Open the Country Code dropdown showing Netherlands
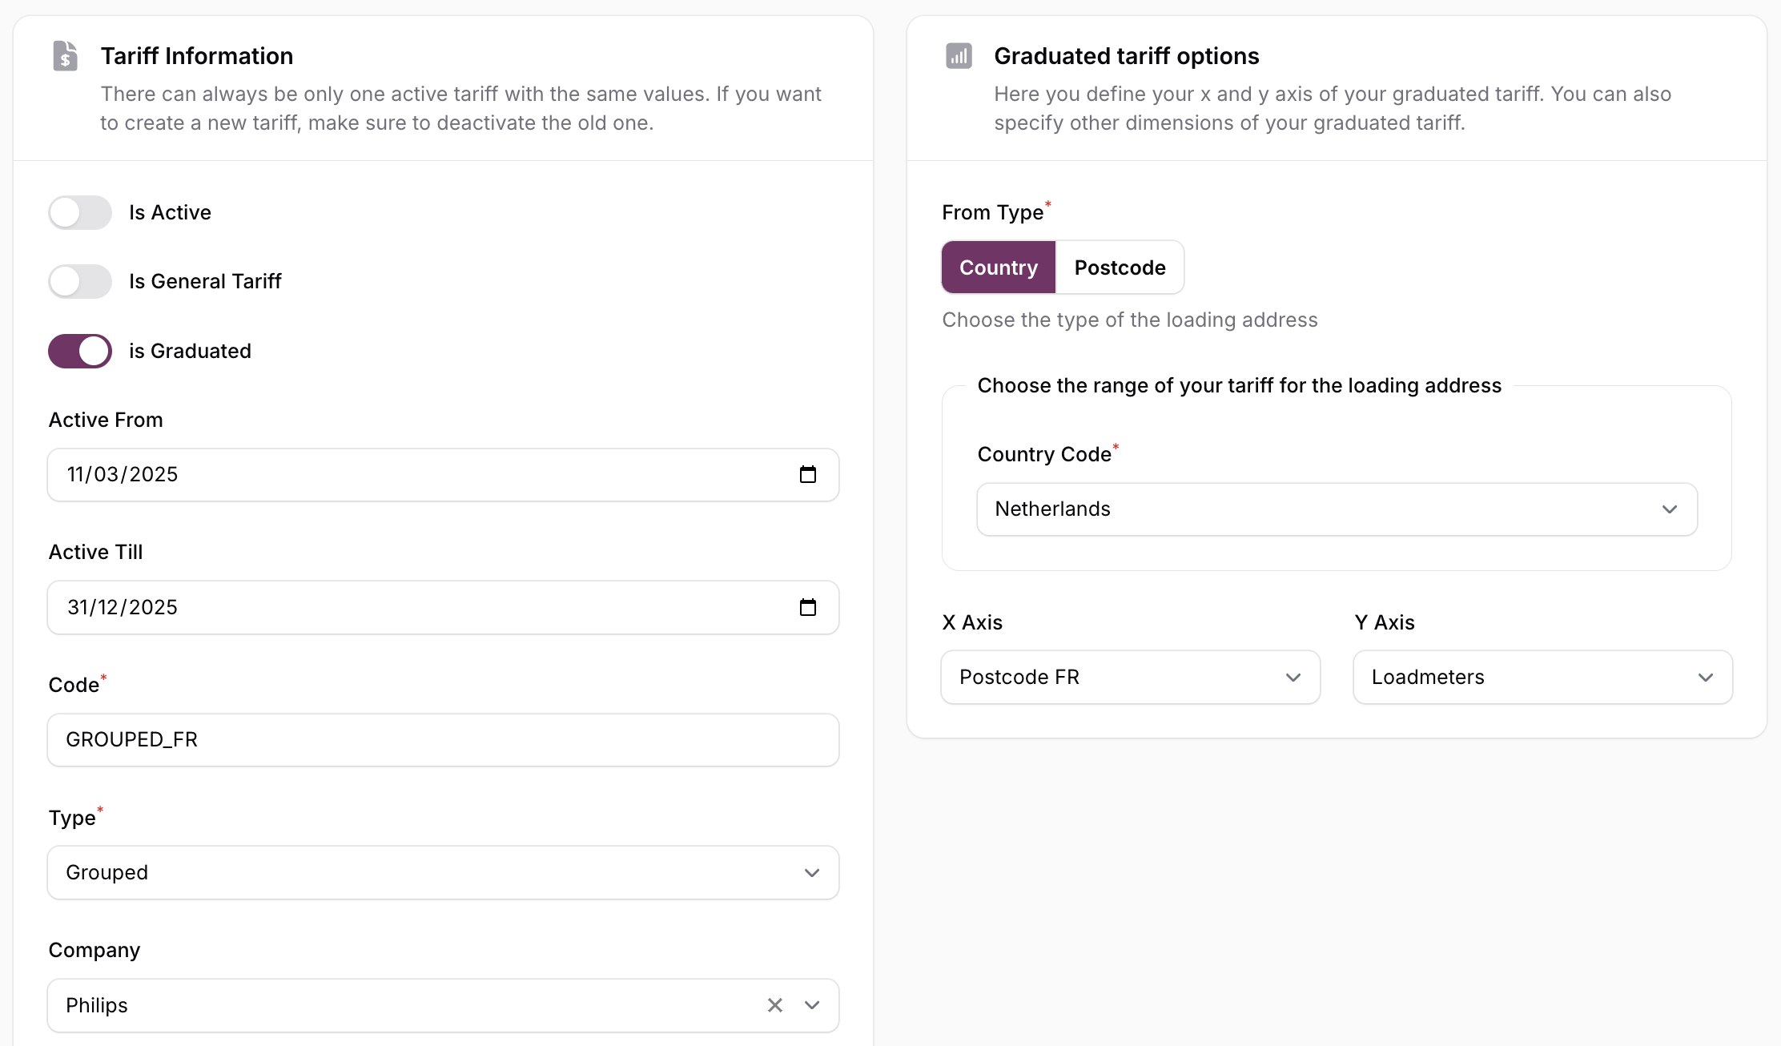 tap(1337, 509)
